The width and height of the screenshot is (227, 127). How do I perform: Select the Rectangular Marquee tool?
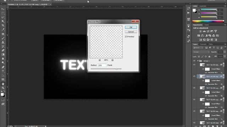point(3,13)
